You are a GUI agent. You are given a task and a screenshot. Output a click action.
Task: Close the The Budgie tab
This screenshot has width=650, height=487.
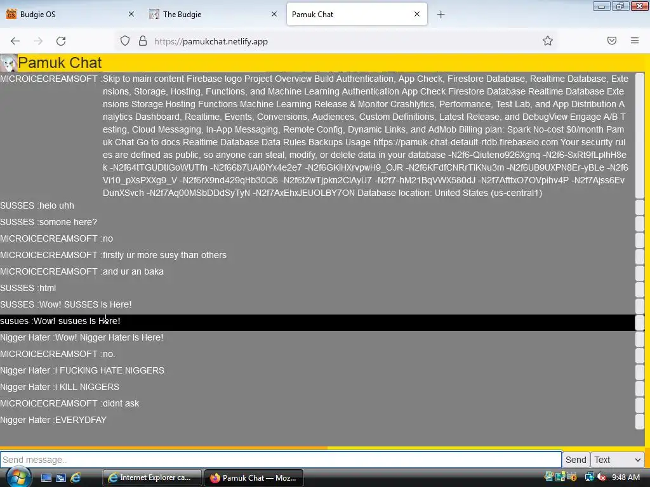coord(274,14)
